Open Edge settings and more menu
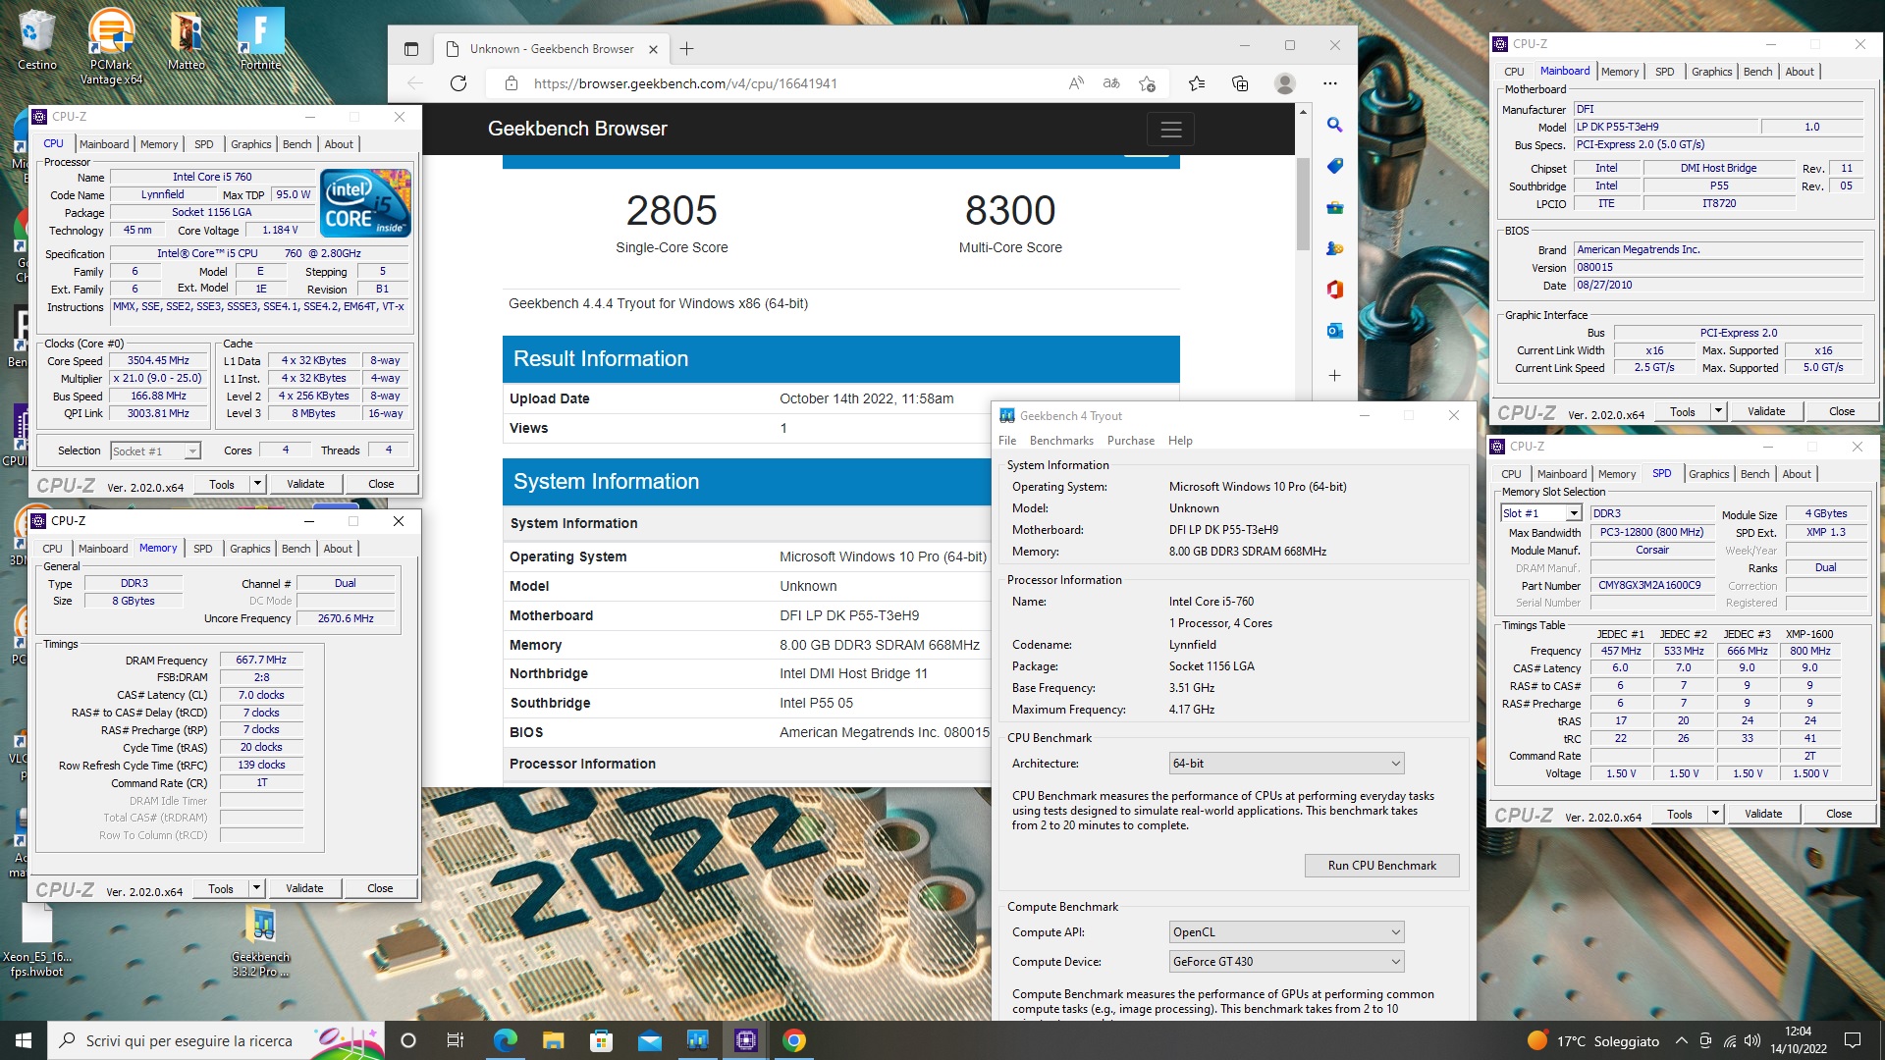 point(1330,83)
